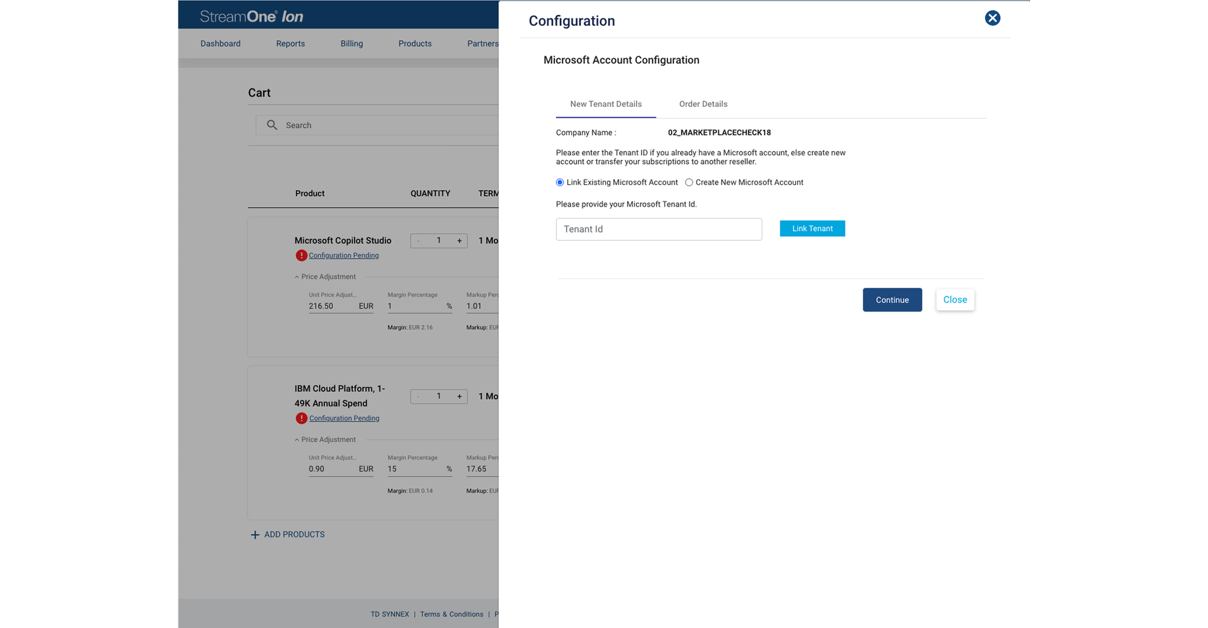Click the StreamOne Ion logo
This screenshot has height=628, width=1208.
pyautogui.click(x=252, y=16)
